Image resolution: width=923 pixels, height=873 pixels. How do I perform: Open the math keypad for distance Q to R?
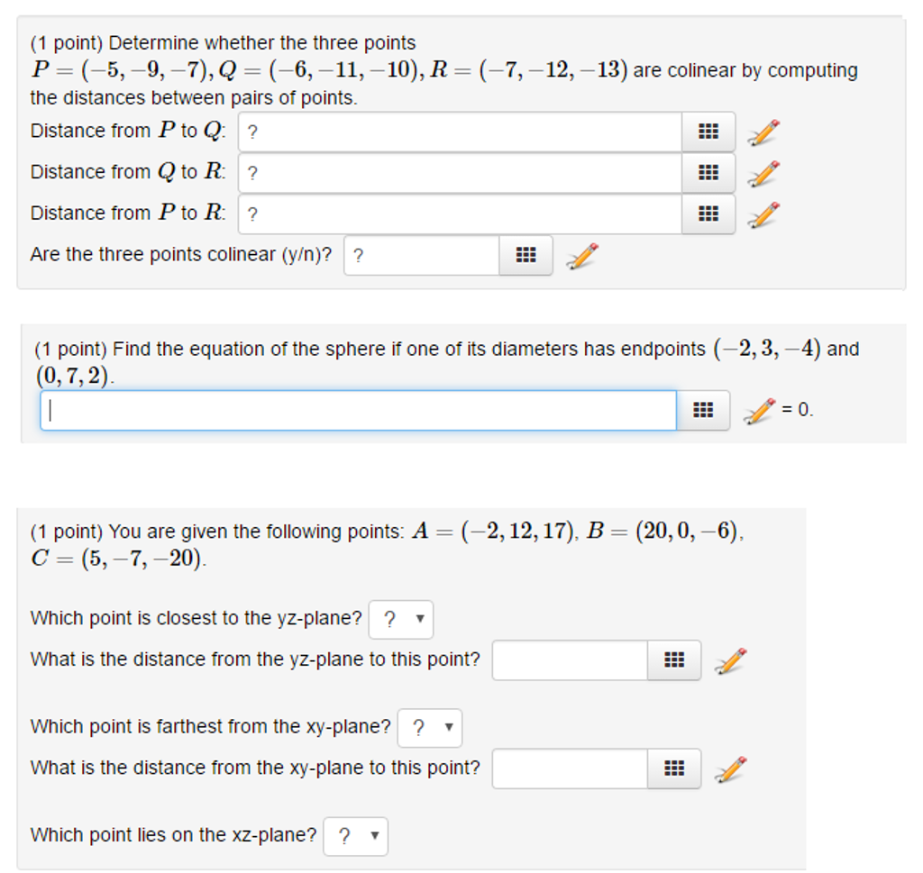[x=708, y=173]
